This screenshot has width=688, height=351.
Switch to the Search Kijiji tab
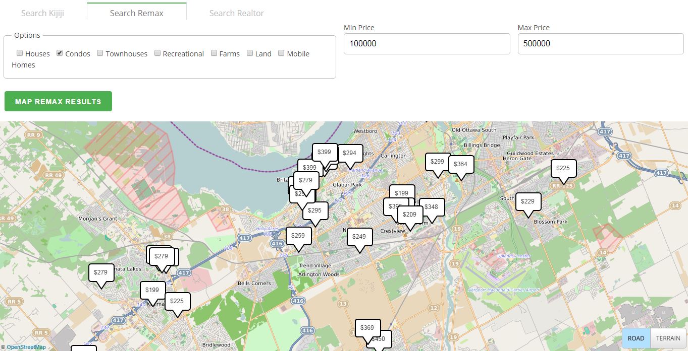pyautogui.click(x=43, y=13)
